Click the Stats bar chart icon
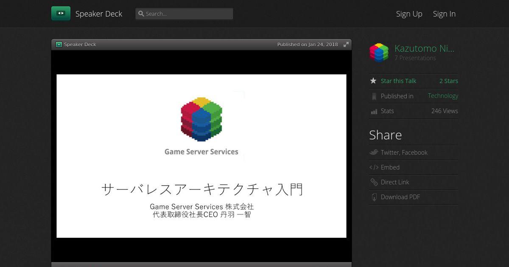Screen dimensions: 509x267 click(374, 111)
